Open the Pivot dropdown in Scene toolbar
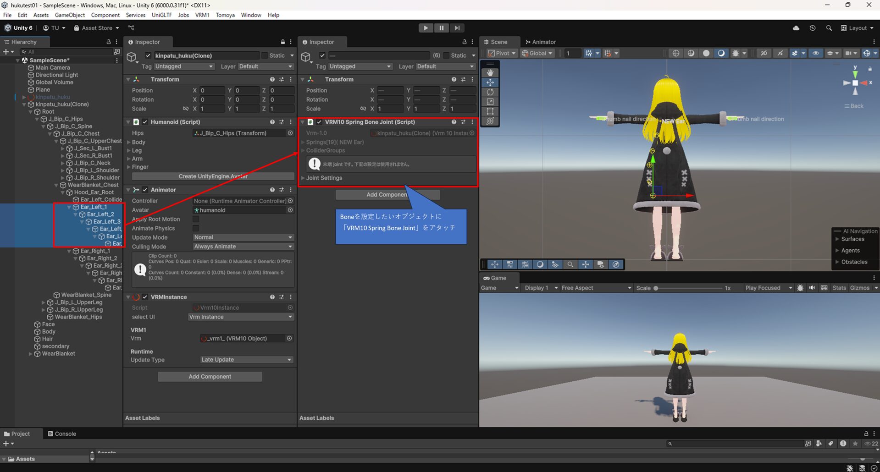This screenshot has width=880, height=472. pos(502,53)
